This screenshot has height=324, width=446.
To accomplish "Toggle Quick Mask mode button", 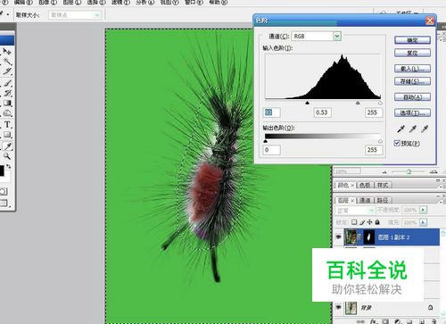I will pos(3,192).
